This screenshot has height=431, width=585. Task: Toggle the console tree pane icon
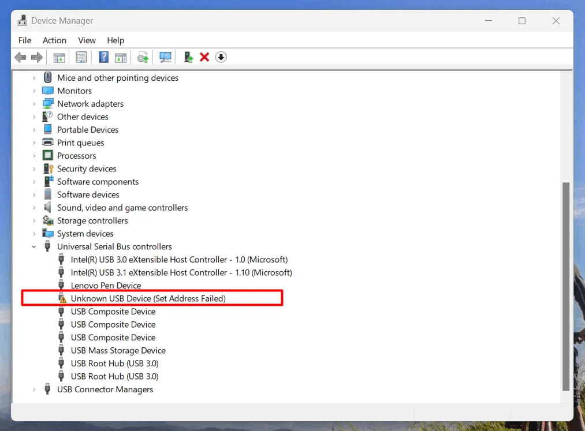59,58
